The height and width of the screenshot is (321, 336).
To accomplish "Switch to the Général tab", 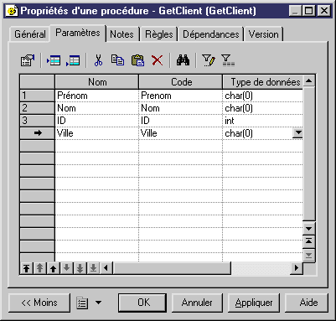I will (x=30, y=34).
